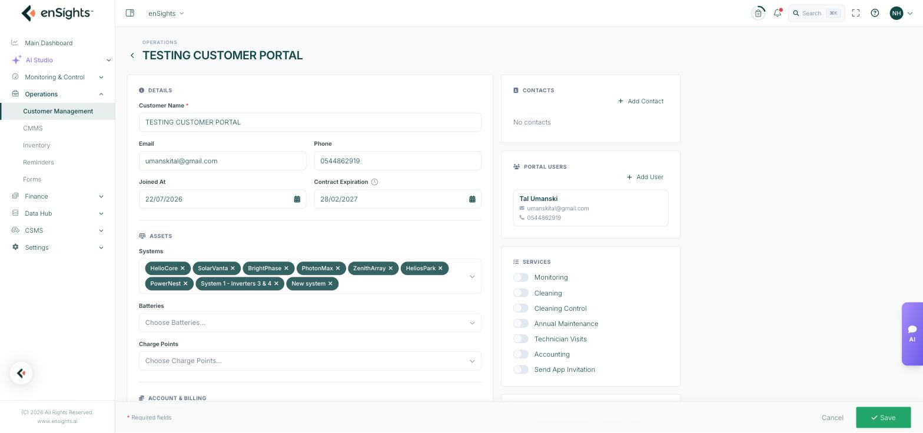
Task: Open the enSights workspace dropdown
Action: pos(166,13)
